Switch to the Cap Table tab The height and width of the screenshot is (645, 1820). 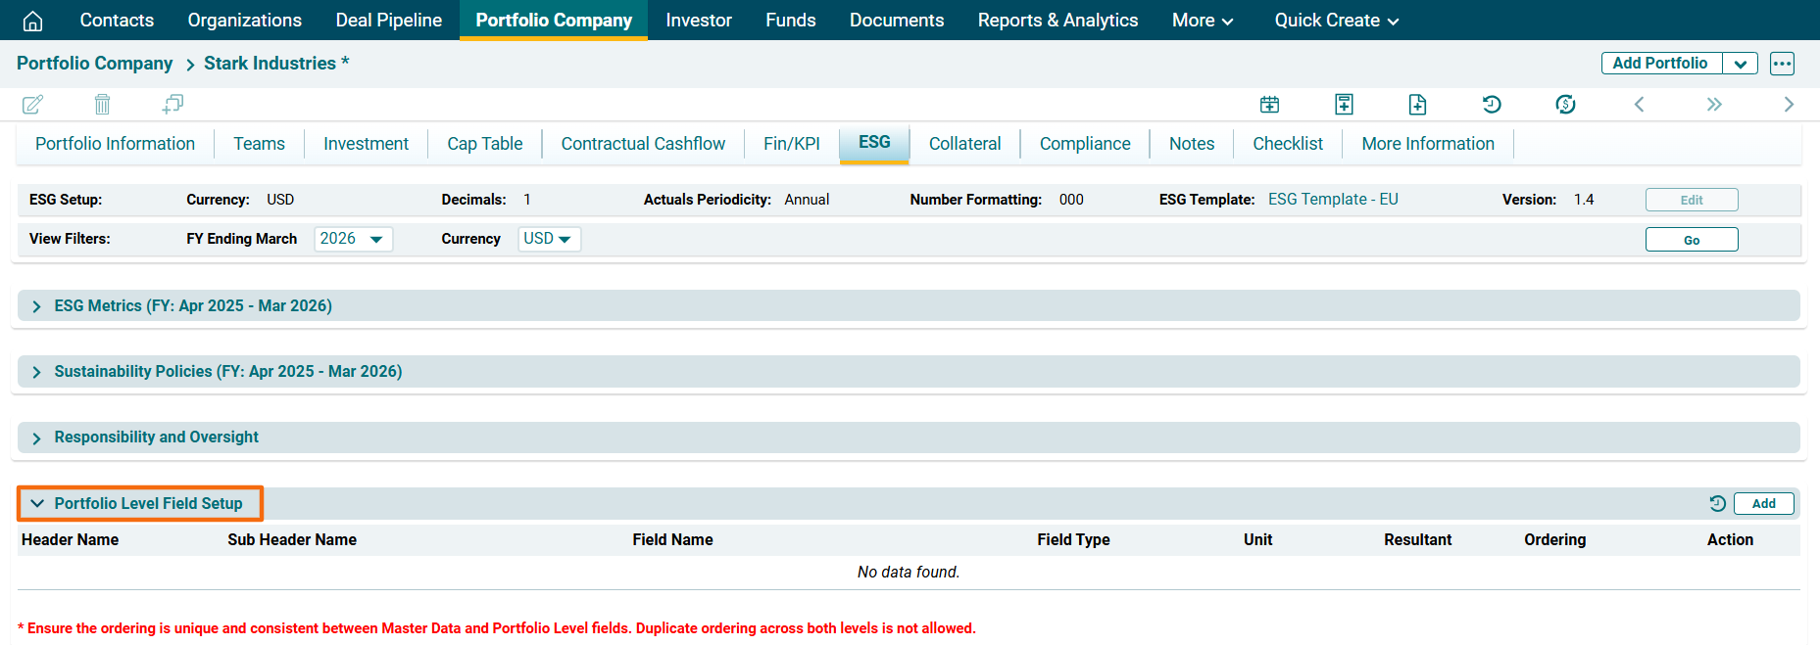click(484, 144)
